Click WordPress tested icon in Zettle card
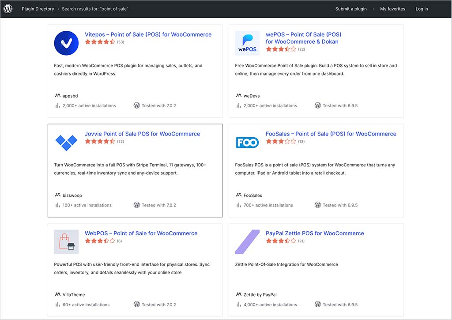 [x=318, y=305]
